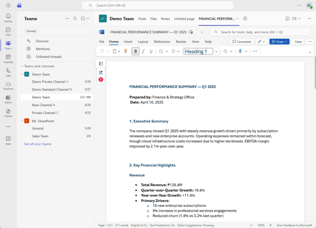This screenshot has width=316, height=228.
Task: Click zoom in plus button
Action: (x=270, y=226)
